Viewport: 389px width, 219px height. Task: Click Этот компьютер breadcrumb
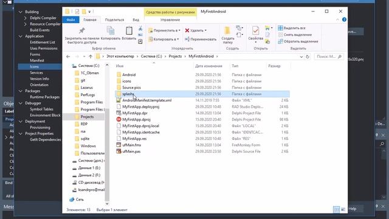click(120, 57)
